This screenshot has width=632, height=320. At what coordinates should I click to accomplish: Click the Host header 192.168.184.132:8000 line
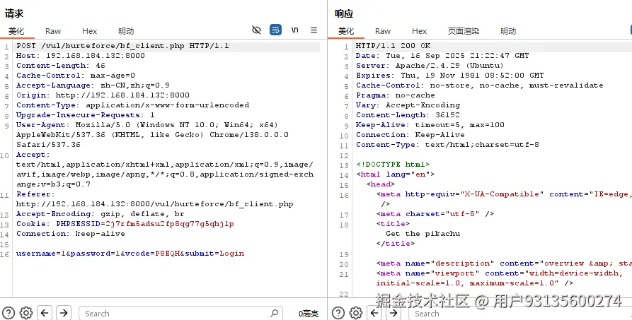tap(81, 56)
